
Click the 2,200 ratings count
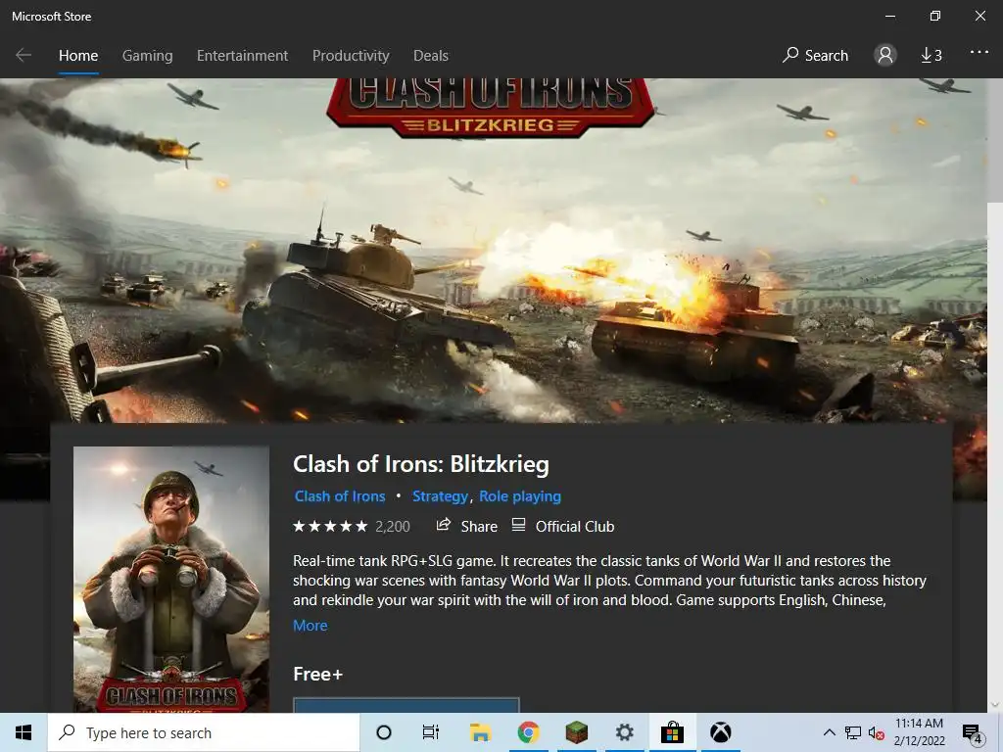392,526
